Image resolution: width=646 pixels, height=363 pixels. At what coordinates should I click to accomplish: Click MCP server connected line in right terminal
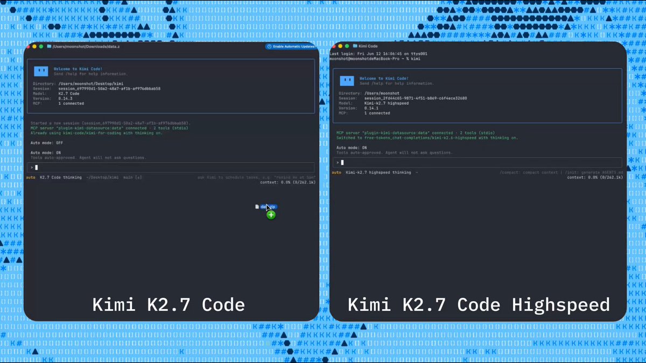[416, 133]
